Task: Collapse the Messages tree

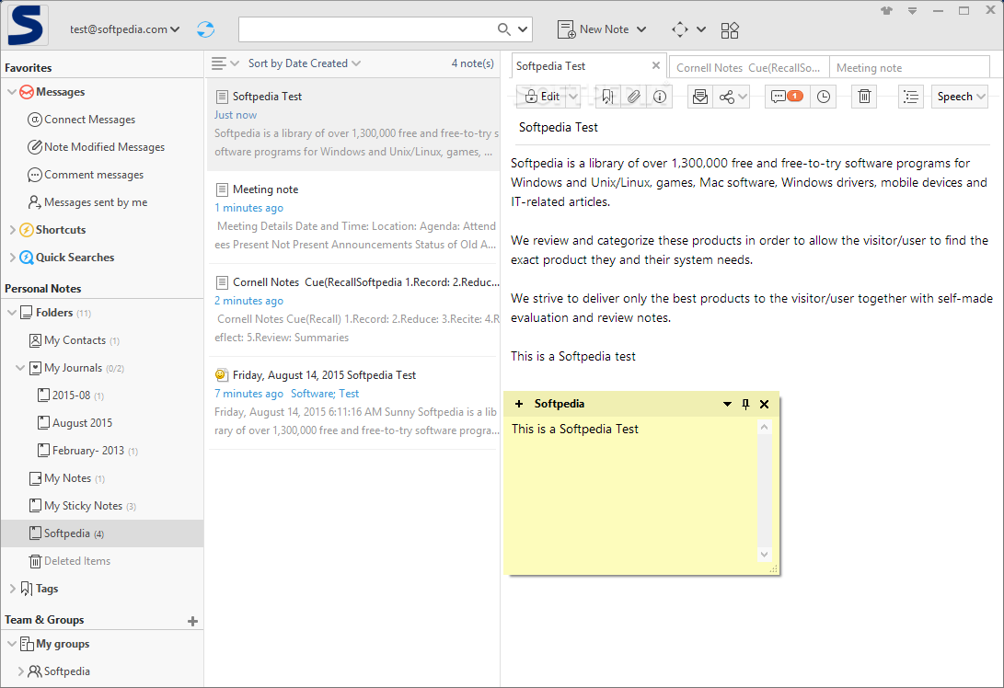Action: coord(12,92)
